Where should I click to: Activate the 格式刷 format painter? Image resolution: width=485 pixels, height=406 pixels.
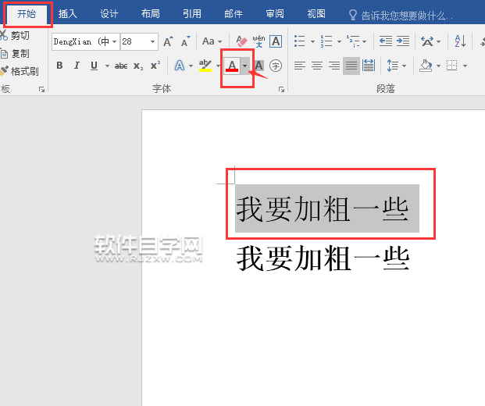point(20,71)
